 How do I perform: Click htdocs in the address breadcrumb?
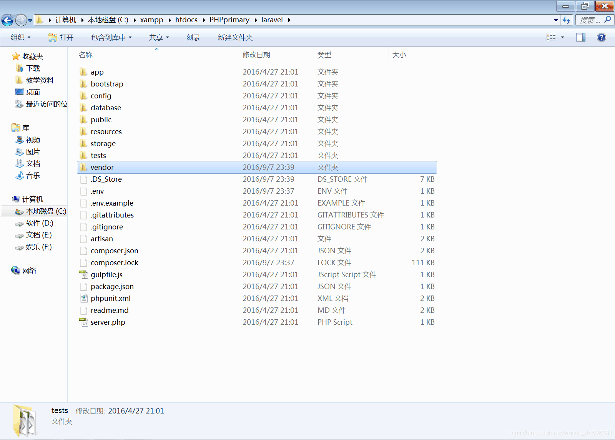click(x=186, y=20)
